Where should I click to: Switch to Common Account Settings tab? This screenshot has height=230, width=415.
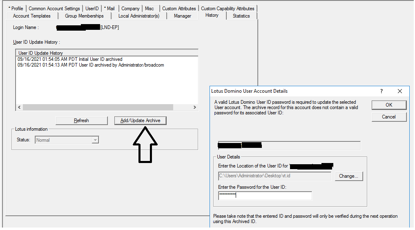pyautogui.click(x=54, y=9)
